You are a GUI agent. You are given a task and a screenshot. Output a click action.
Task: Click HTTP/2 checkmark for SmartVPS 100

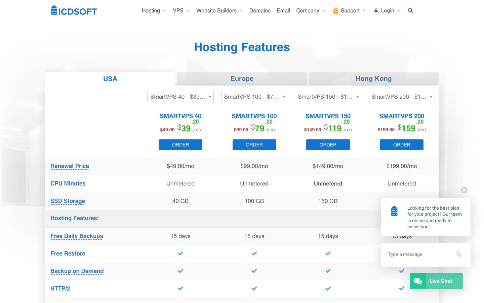tap(254, 289)
